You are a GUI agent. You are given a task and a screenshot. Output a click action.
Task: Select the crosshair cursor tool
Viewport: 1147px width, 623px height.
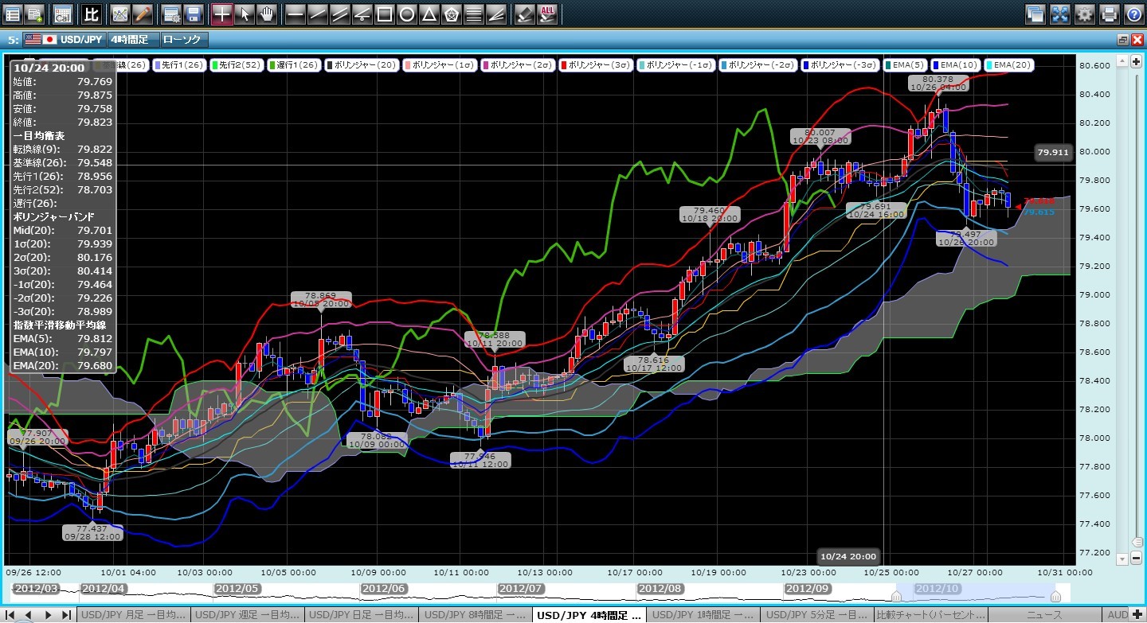222,14
